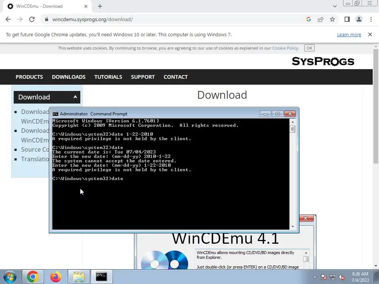This screenshot has height=284, width=379.
Task: Go forward using Chrome's forward arrow
Action: click(20, 19)
